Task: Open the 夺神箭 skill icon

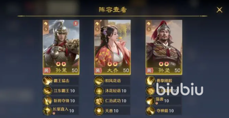Action: coord(150,111)
